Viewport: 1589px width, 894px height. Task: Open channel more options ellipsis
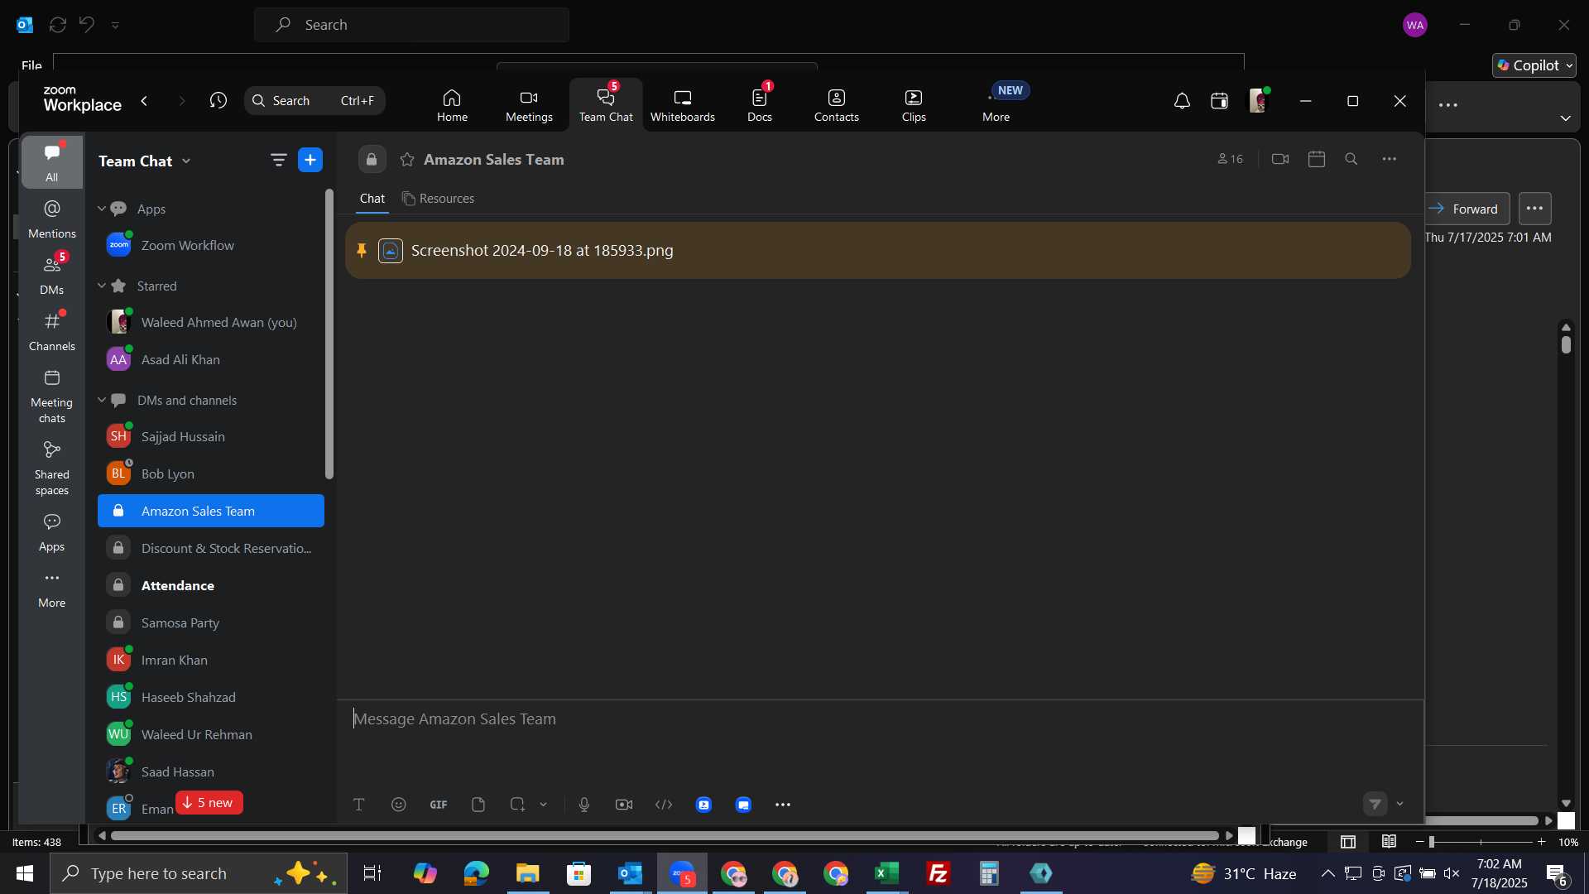tap(1390, 159)
